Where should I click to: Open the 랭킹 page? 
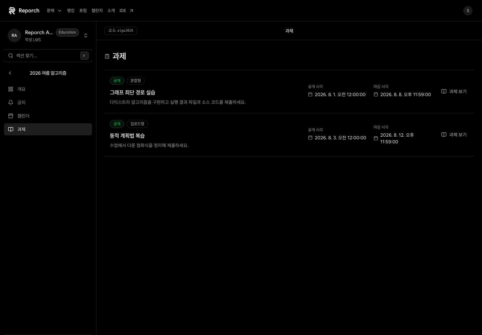(x=71, y=11)
